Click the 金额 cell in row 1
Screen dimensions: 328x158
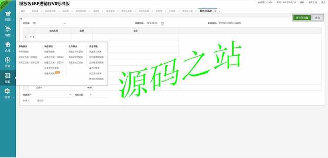tap(82, 37)
